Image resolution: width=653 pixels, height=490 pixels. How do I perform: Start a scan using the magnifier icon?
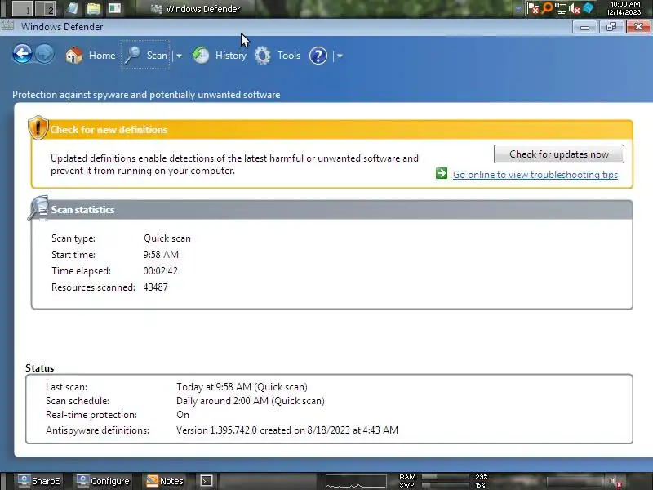point(132,55)
